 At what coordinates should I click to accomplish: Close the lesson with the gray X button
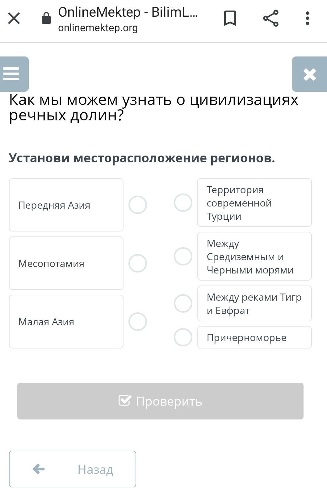tap(309, 74)
